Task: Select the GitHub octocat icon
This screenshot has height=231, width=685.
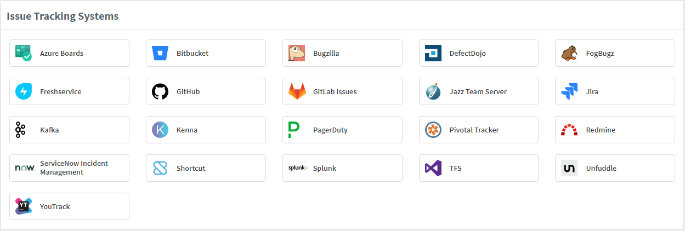Action: point(160,91)
